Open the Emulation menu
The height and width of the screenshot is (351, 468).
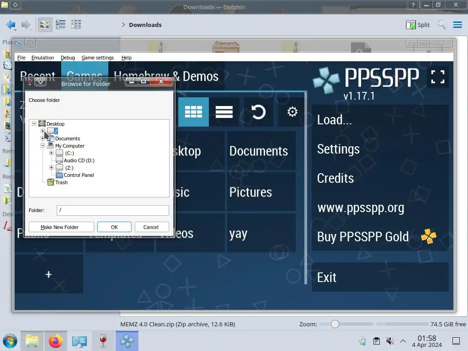click(43, 58)
